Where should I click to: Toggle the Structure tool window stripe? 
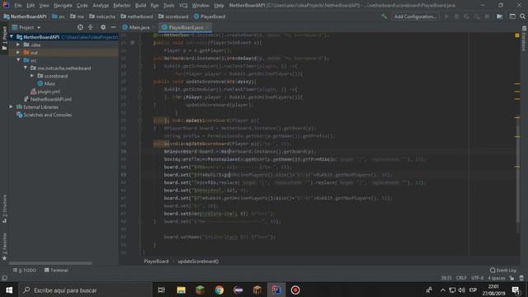tap(4, 209)
